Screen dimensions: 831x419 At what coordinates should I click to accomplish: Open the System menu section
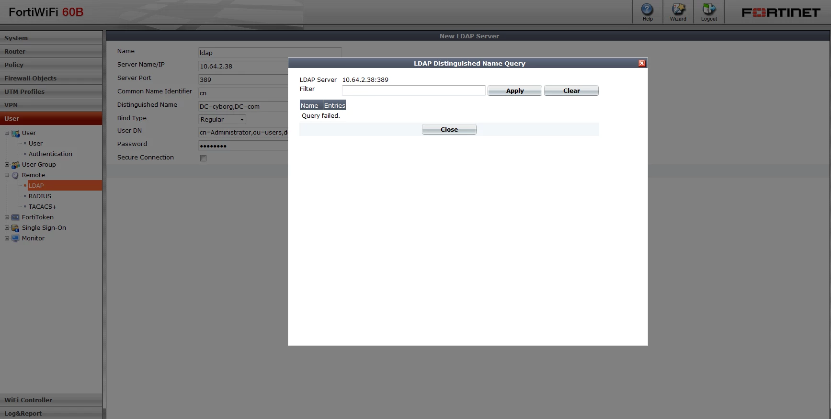(51, 38)
